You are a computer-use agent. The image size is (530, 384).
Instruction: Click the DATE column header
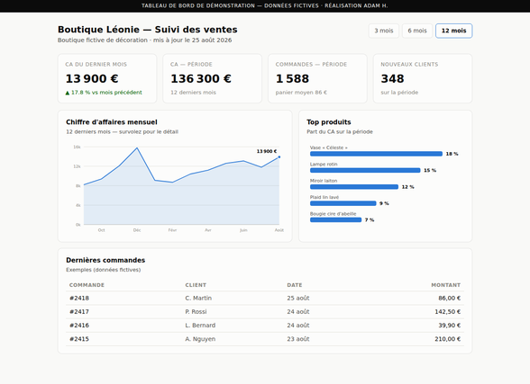[x=295, y=285]
